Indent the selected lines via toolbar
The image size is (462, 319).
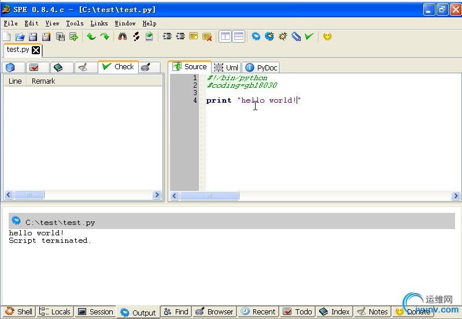click(x=167, y=36)
